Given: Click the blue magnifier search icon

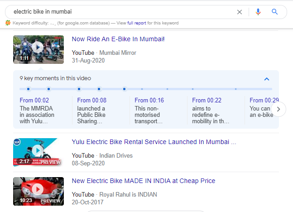Looking at the screenshot, I should 274,12.
